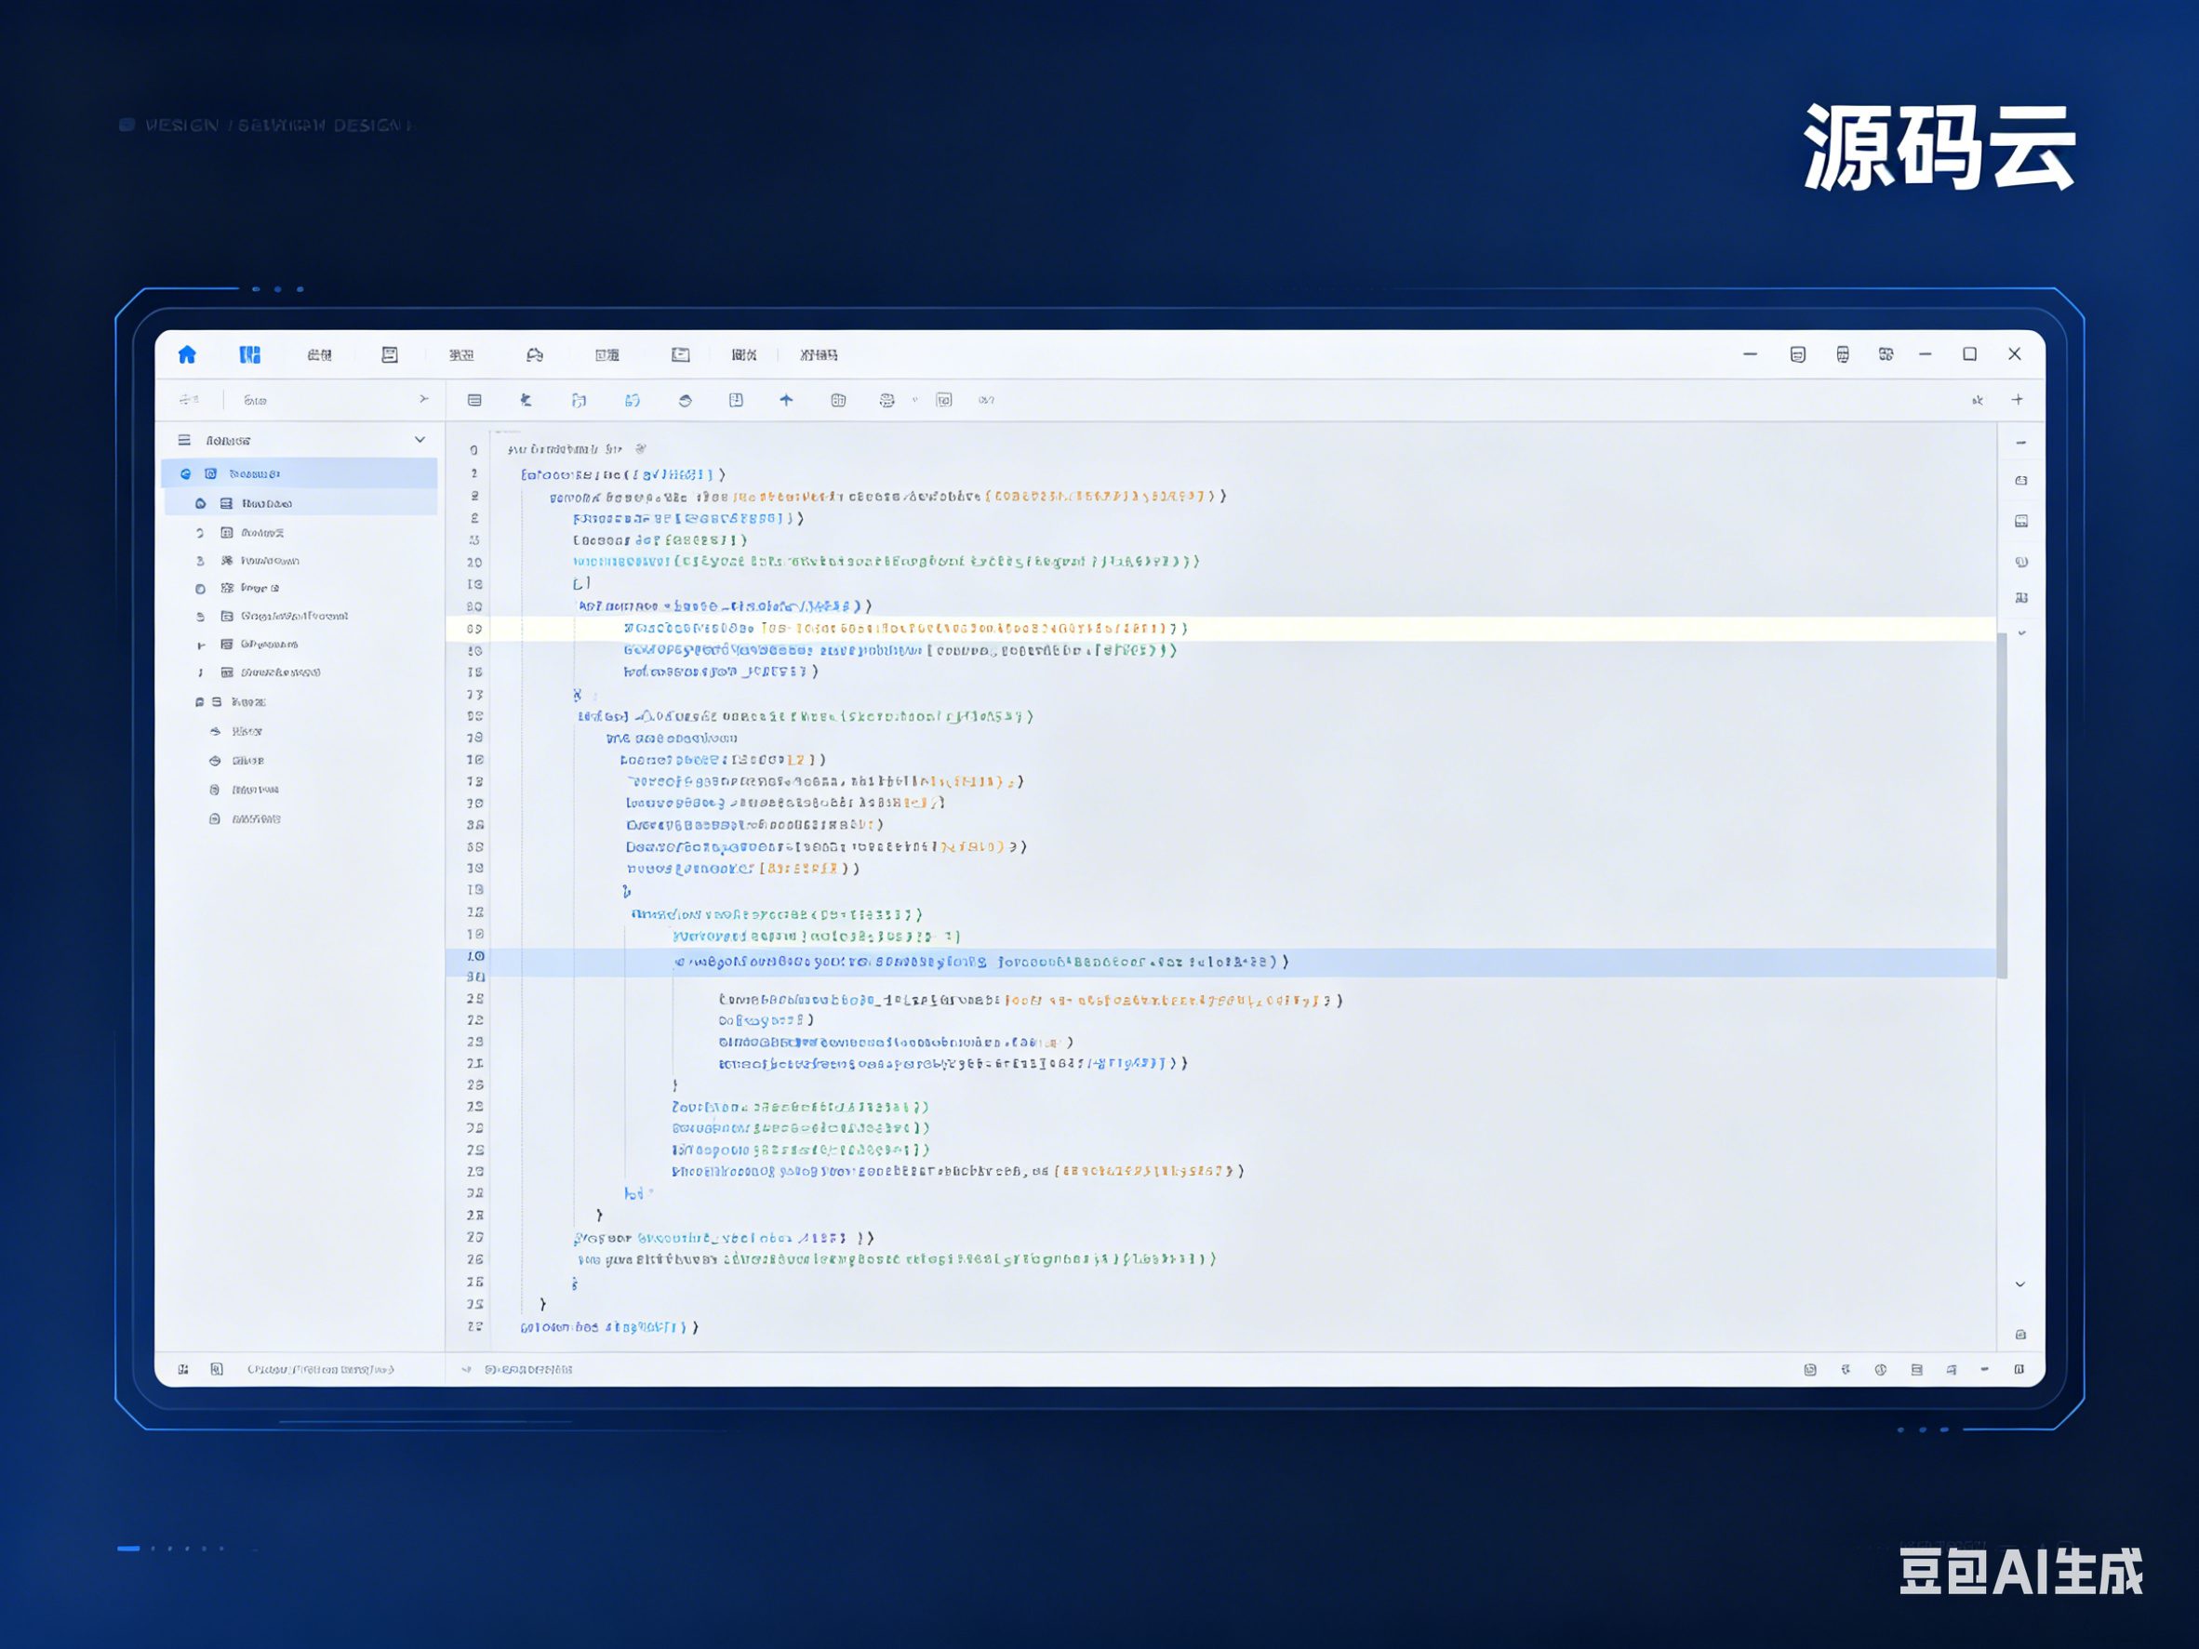The image size is (2199, 1649).
Task: Select the blue highlighted top row in sidebar tree
Action: pyautogui.click(x=300, y=473)
